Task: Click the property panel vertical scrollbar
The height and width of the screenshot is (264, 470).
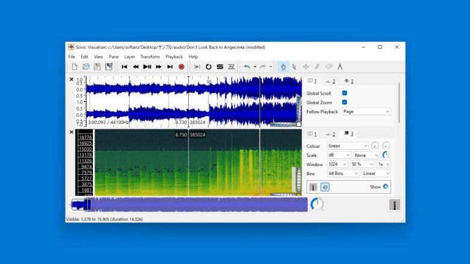Action: [x=399, y=103]
